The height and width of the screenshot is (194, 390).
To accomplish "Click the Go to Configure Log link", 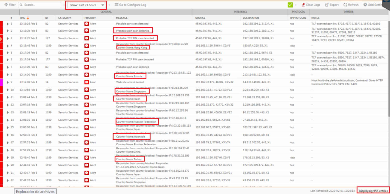I will (x=133, y=5).
